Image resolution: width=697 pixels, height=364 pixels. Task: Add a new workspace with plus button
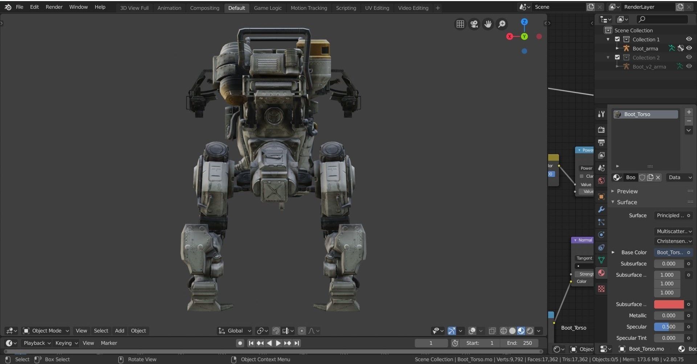438,8
